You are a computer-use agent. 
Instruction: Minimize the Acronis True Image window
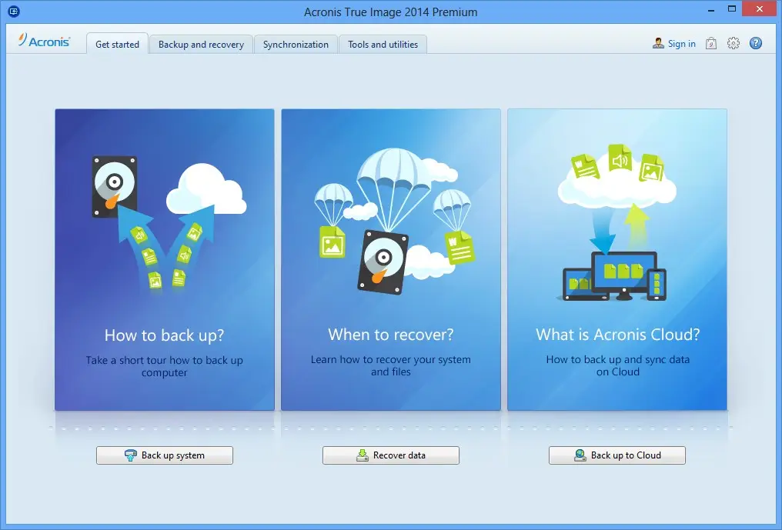(711, 9)
